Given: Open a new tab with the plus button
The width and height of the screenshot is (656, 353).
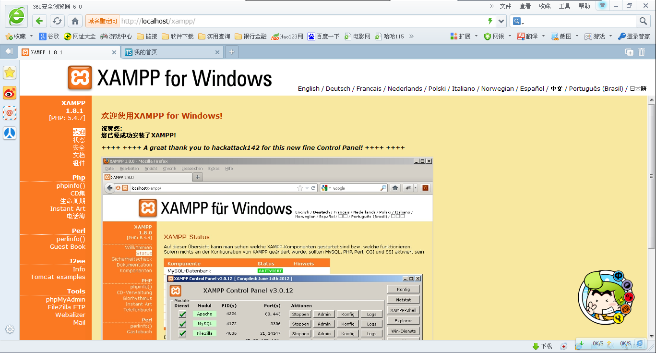Looking at the screenshot, I should pyautogui.click(x=232, y=52).
